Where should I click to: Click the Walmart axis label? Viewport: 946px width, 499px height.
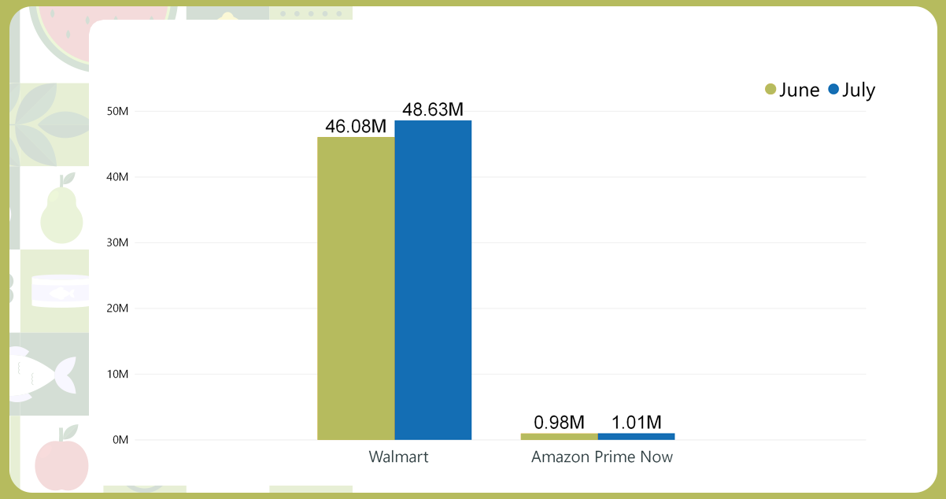point(398,456)
